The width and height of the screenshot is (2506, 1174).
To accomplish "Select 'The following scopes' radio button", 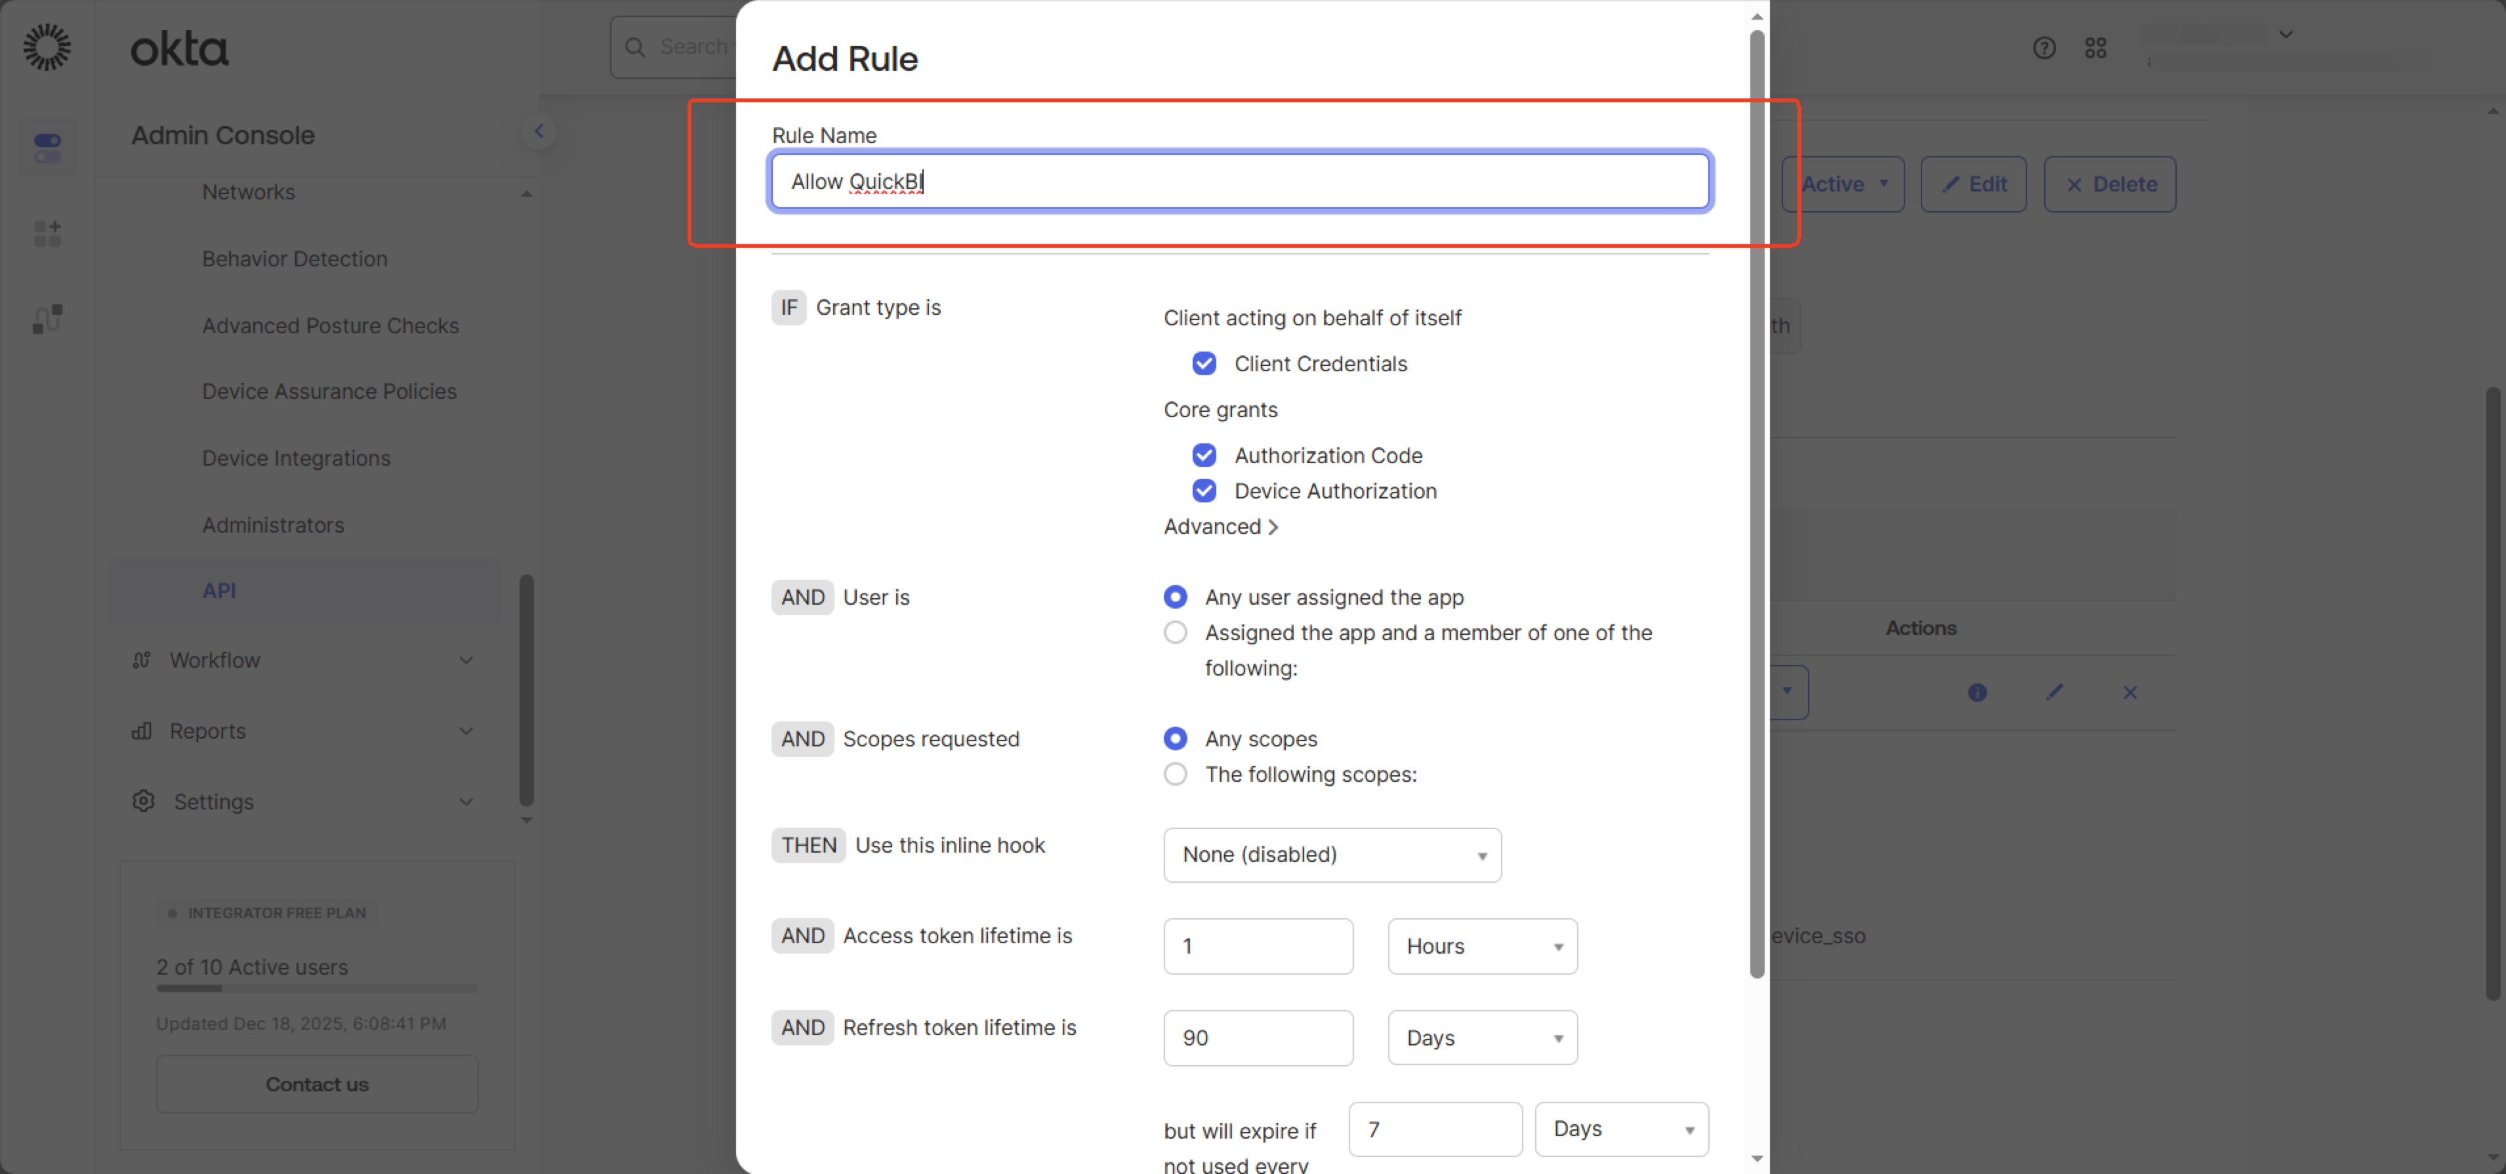I will tap(1175, 774).
